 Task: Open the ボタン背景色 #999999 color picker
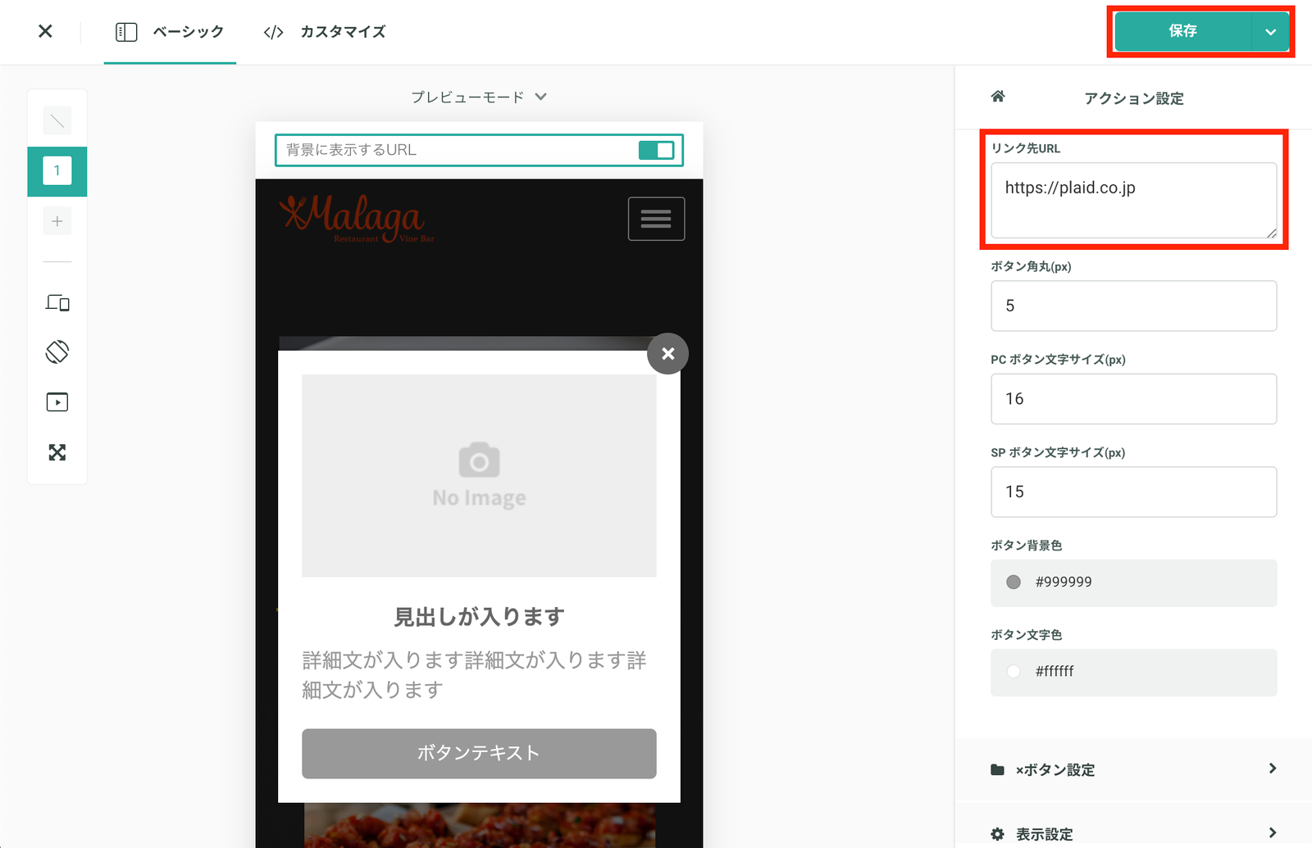(x=1133, y=583)
